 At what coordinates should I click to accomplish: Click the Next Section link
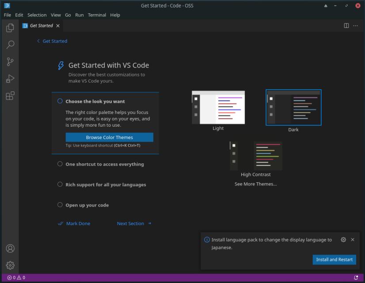pyautogui.click(x=130, y=223)
